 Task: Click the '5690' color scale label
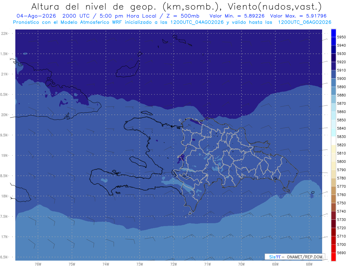341,253
